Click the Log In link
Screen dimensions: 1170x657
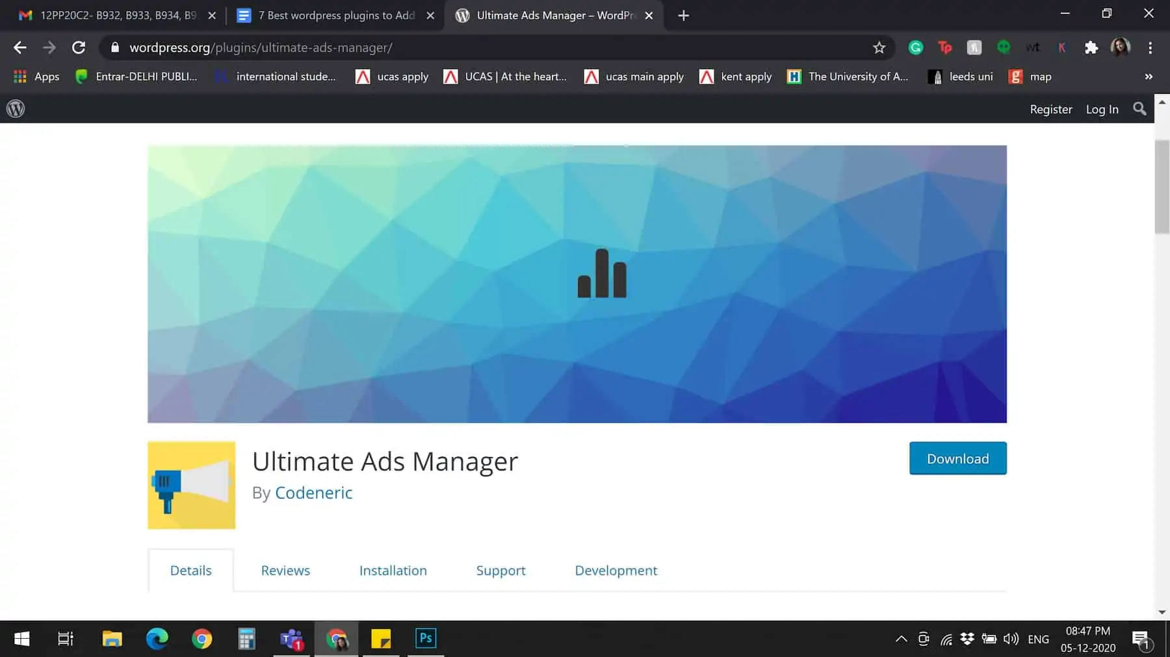[x=1102, y=109]
